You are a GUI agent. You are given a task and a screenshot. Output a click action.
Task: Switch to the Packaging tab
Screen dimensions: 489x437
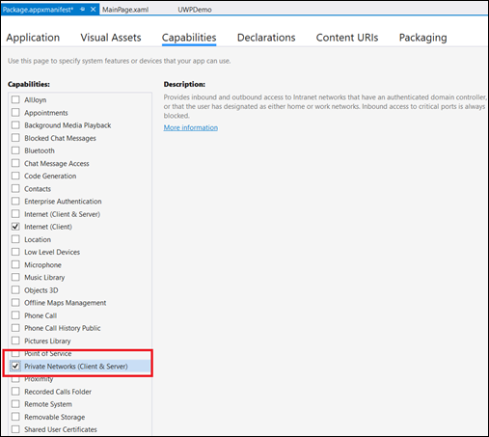pyautogui.click(x=422, y=38)
